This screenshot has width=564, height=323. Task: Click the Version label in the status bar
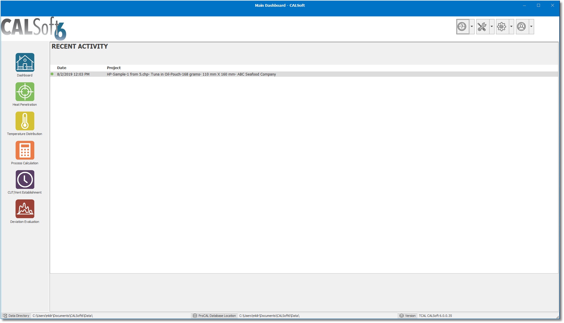tap(410, 316)
